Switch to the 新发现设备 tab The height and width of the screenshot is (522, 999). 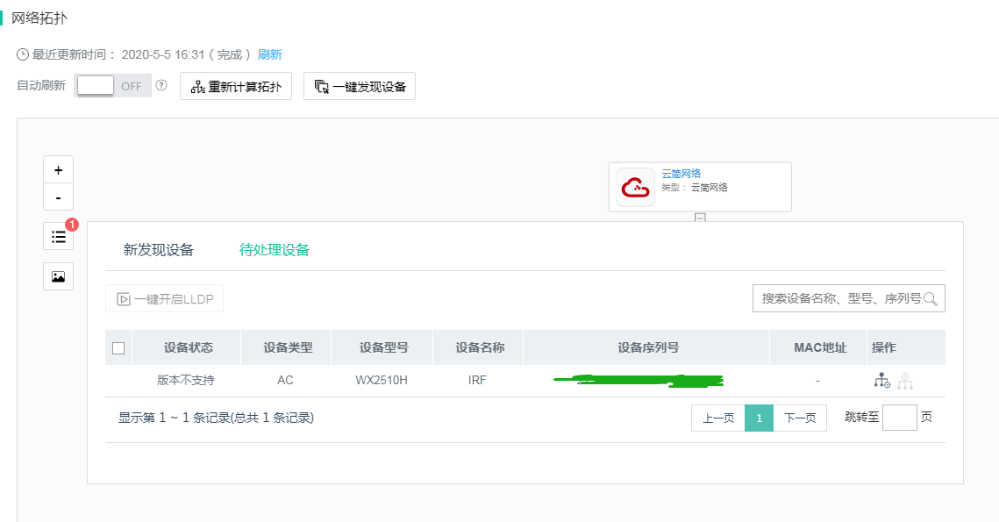pos(159,250)
